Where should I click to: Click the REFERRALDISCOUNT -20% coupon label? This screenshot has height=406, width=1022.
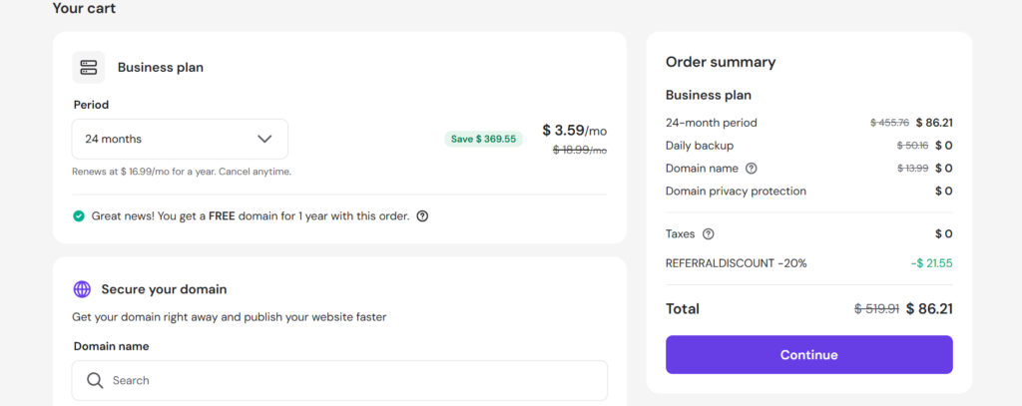[x=736, y=263]
